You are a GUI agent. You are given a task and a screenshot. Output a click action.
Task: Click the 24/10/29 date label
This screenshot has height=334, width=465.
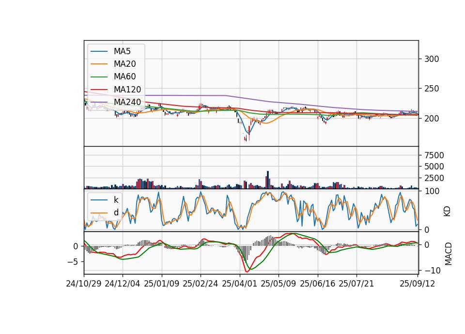pyautogui.click(x=84, y=284)
